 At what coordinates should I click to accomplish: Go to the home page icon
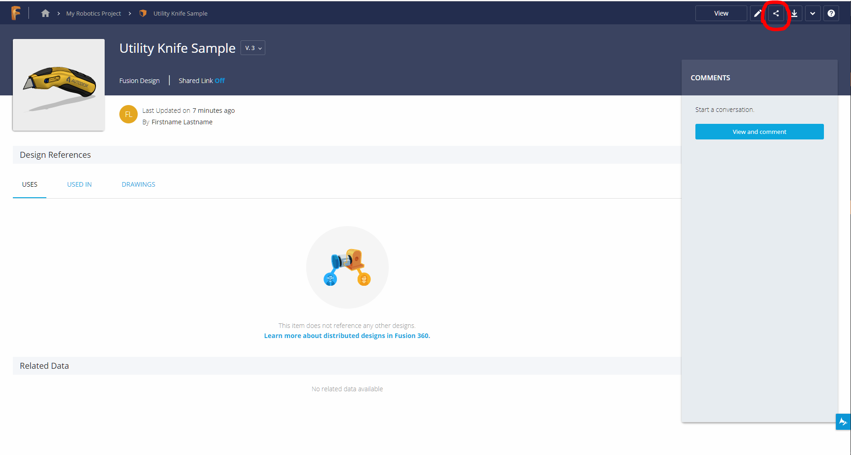pos(45,13)
